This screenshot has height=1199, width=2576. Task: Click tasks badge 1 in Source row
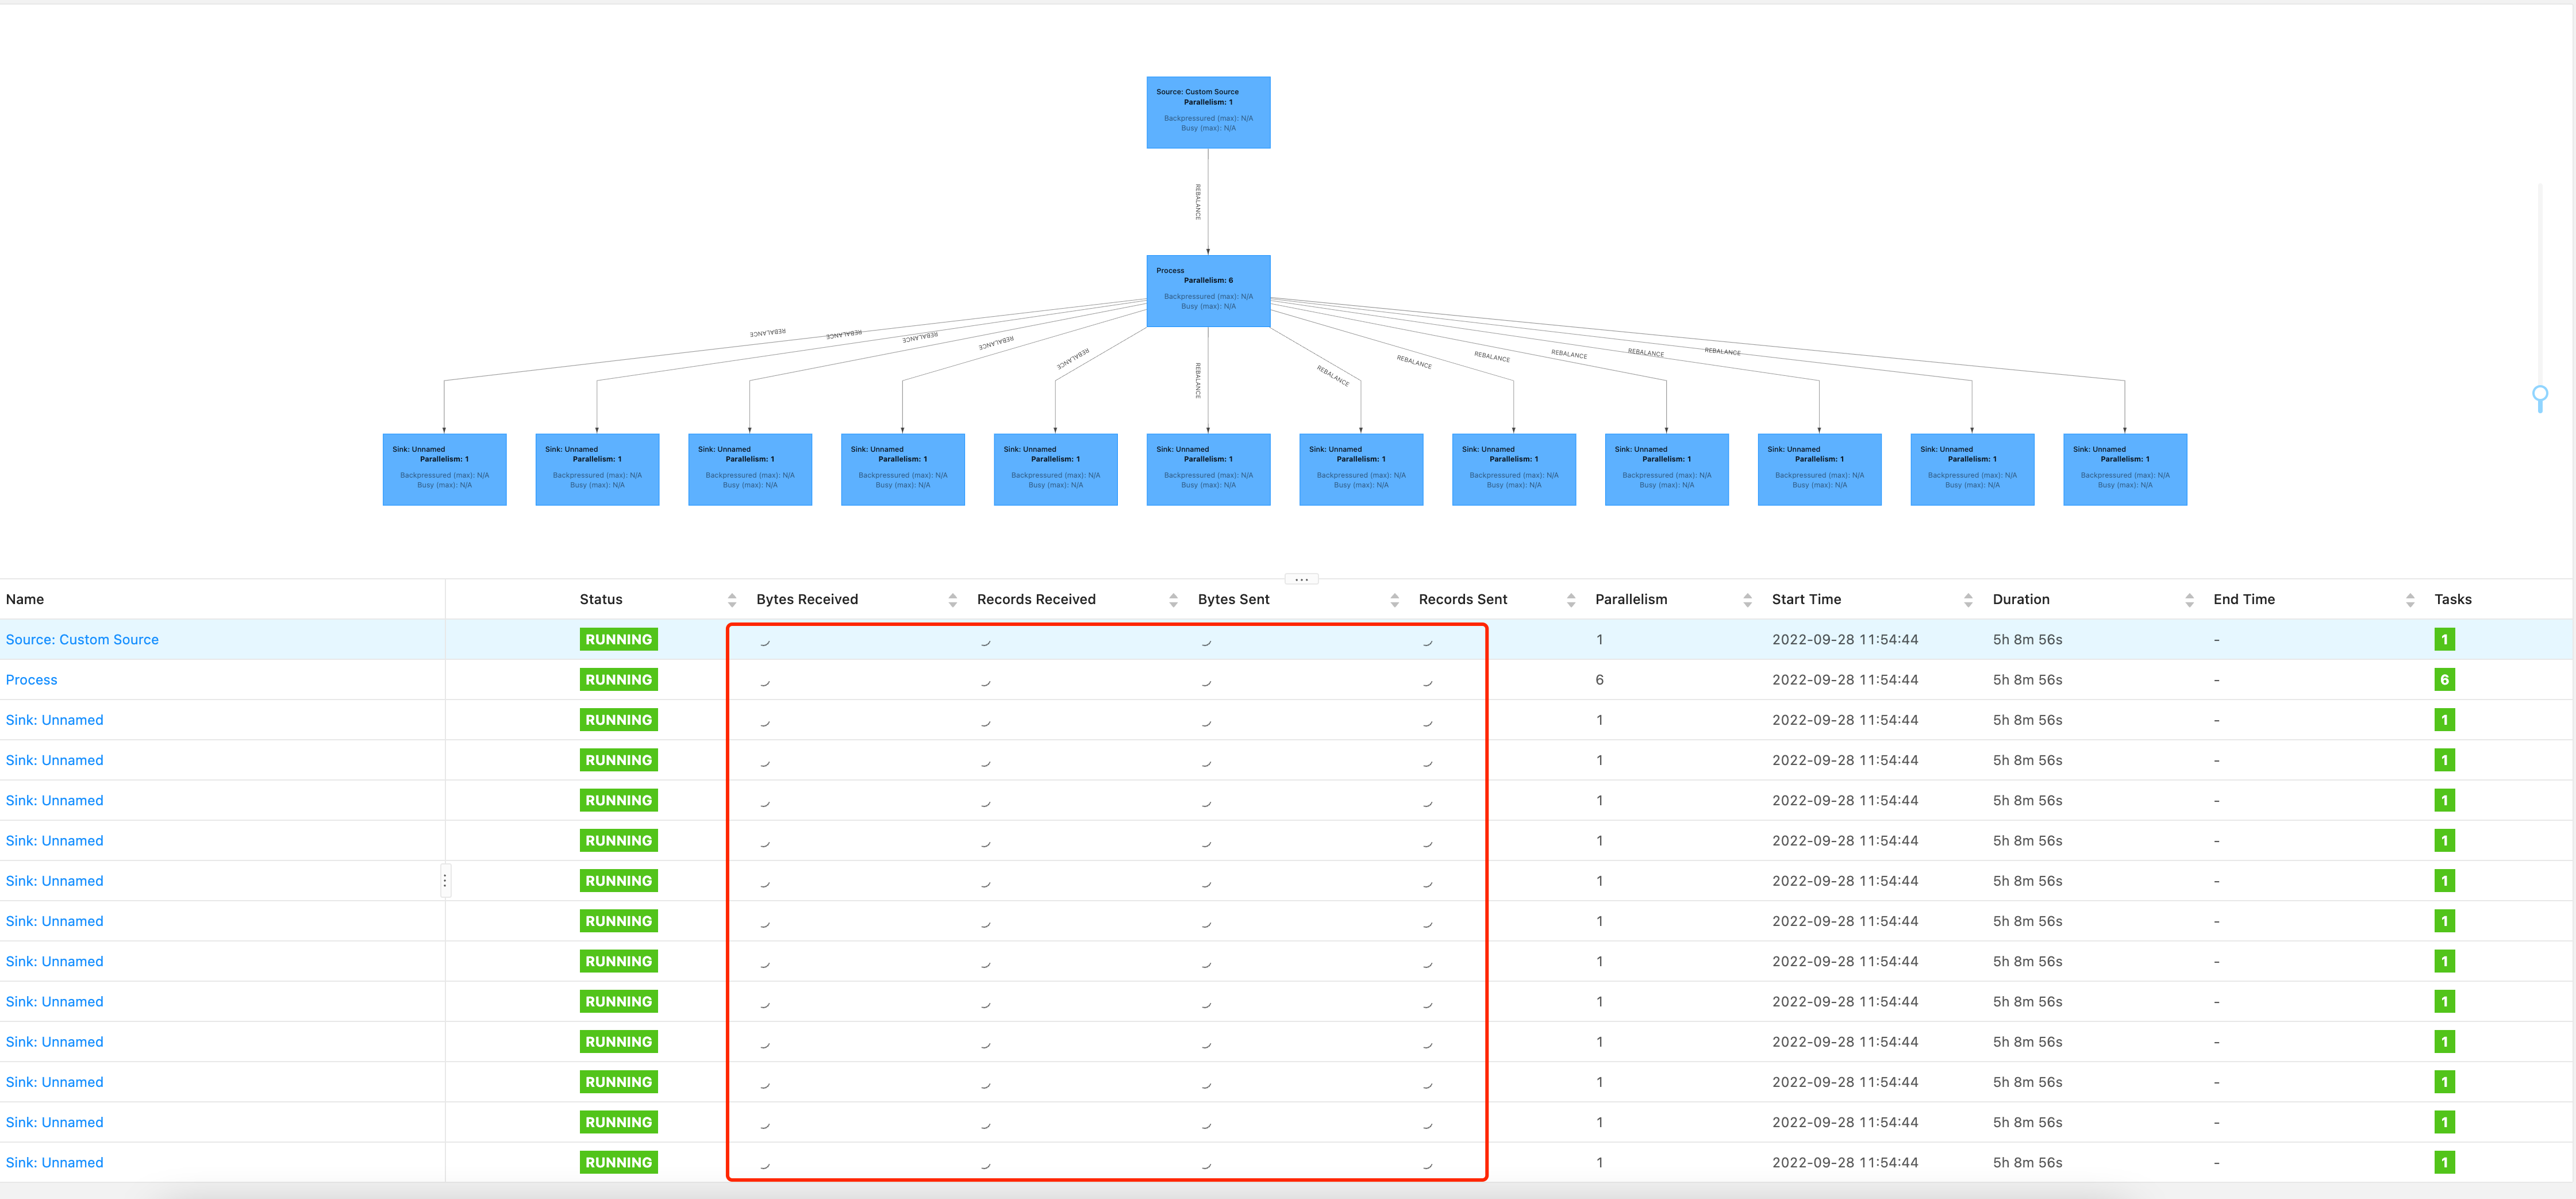[2444, 640]
